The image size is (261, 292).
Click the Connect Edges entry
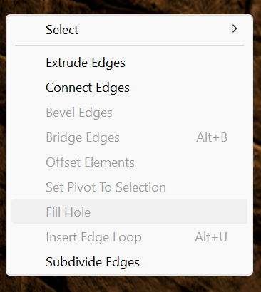pyautogui.click(x=129, y=88)
